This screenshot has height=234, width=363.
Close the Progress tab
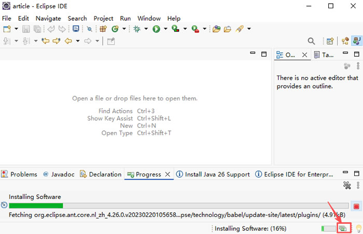point(167,174)
